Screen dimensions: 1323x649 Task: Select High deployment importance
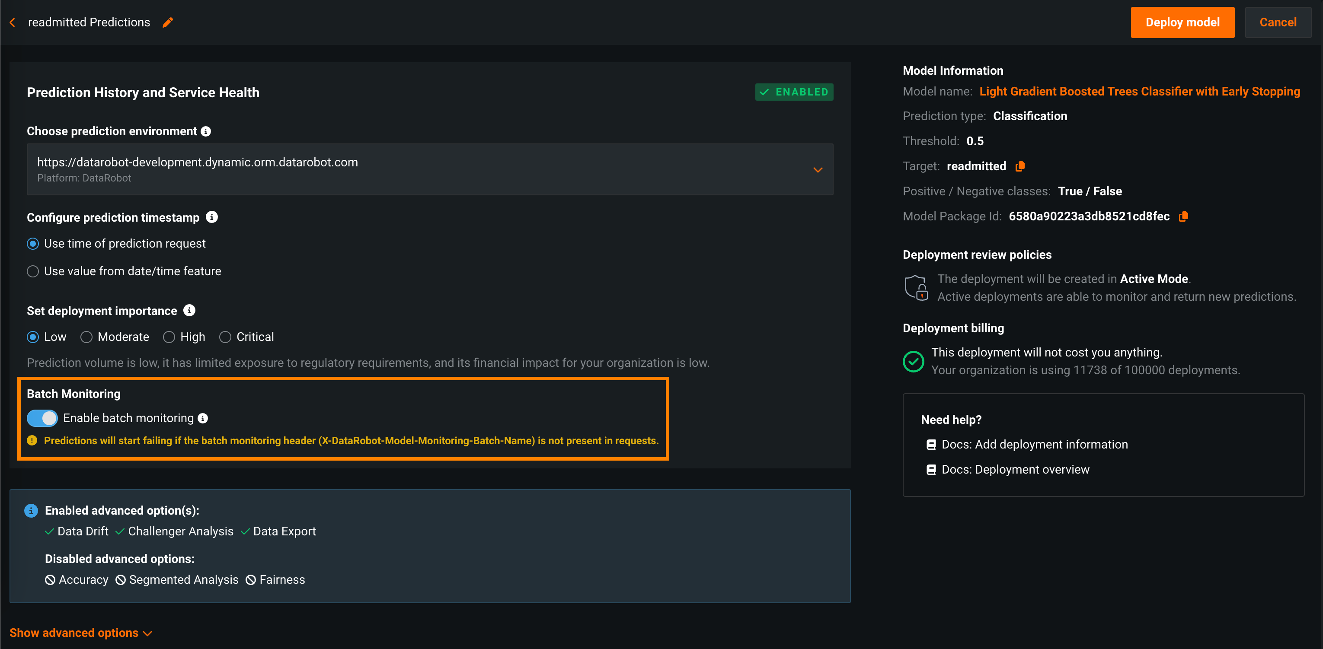click(169, 337)
